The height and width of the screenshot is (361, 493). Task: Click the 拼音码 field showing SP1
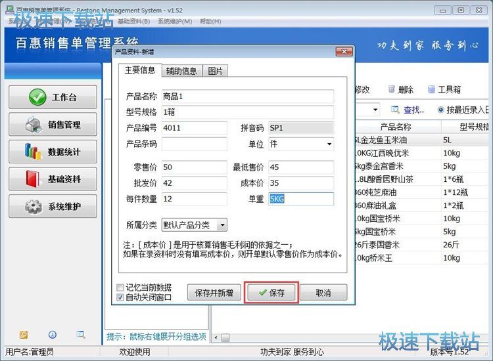point(301,128)
